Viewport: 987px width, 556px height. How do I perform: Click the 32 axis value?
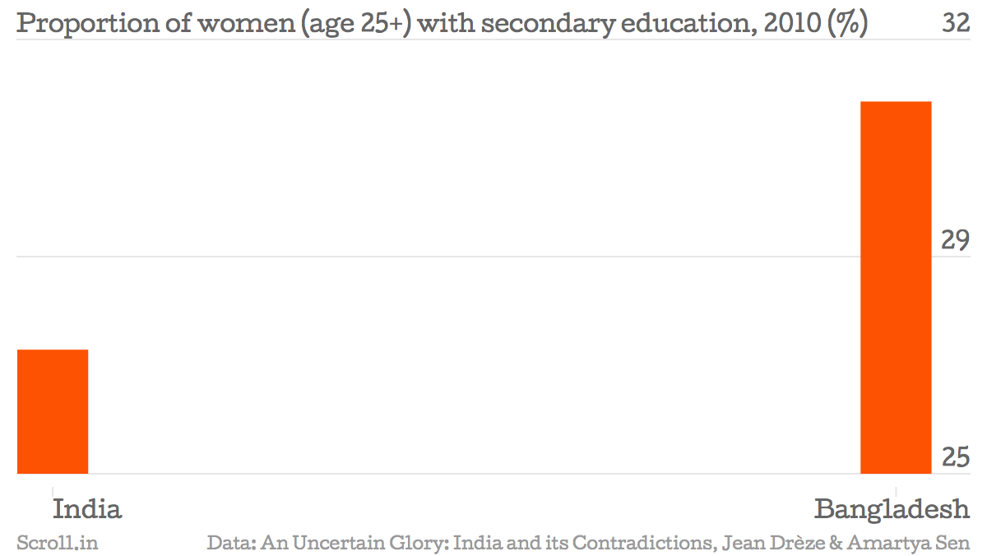[x=956, y=23]
